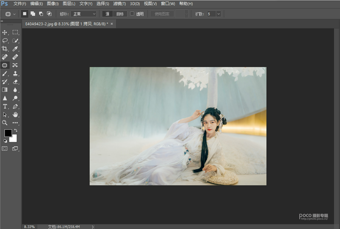
Task: Activate the Crop tool
Action: point(5,49)
